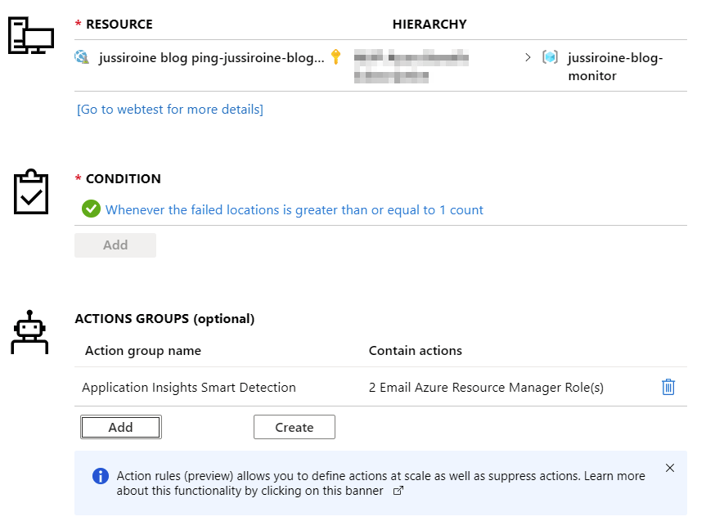Open the external link icon in banner
The image size is (706, 530).
(x=398, y=491)
